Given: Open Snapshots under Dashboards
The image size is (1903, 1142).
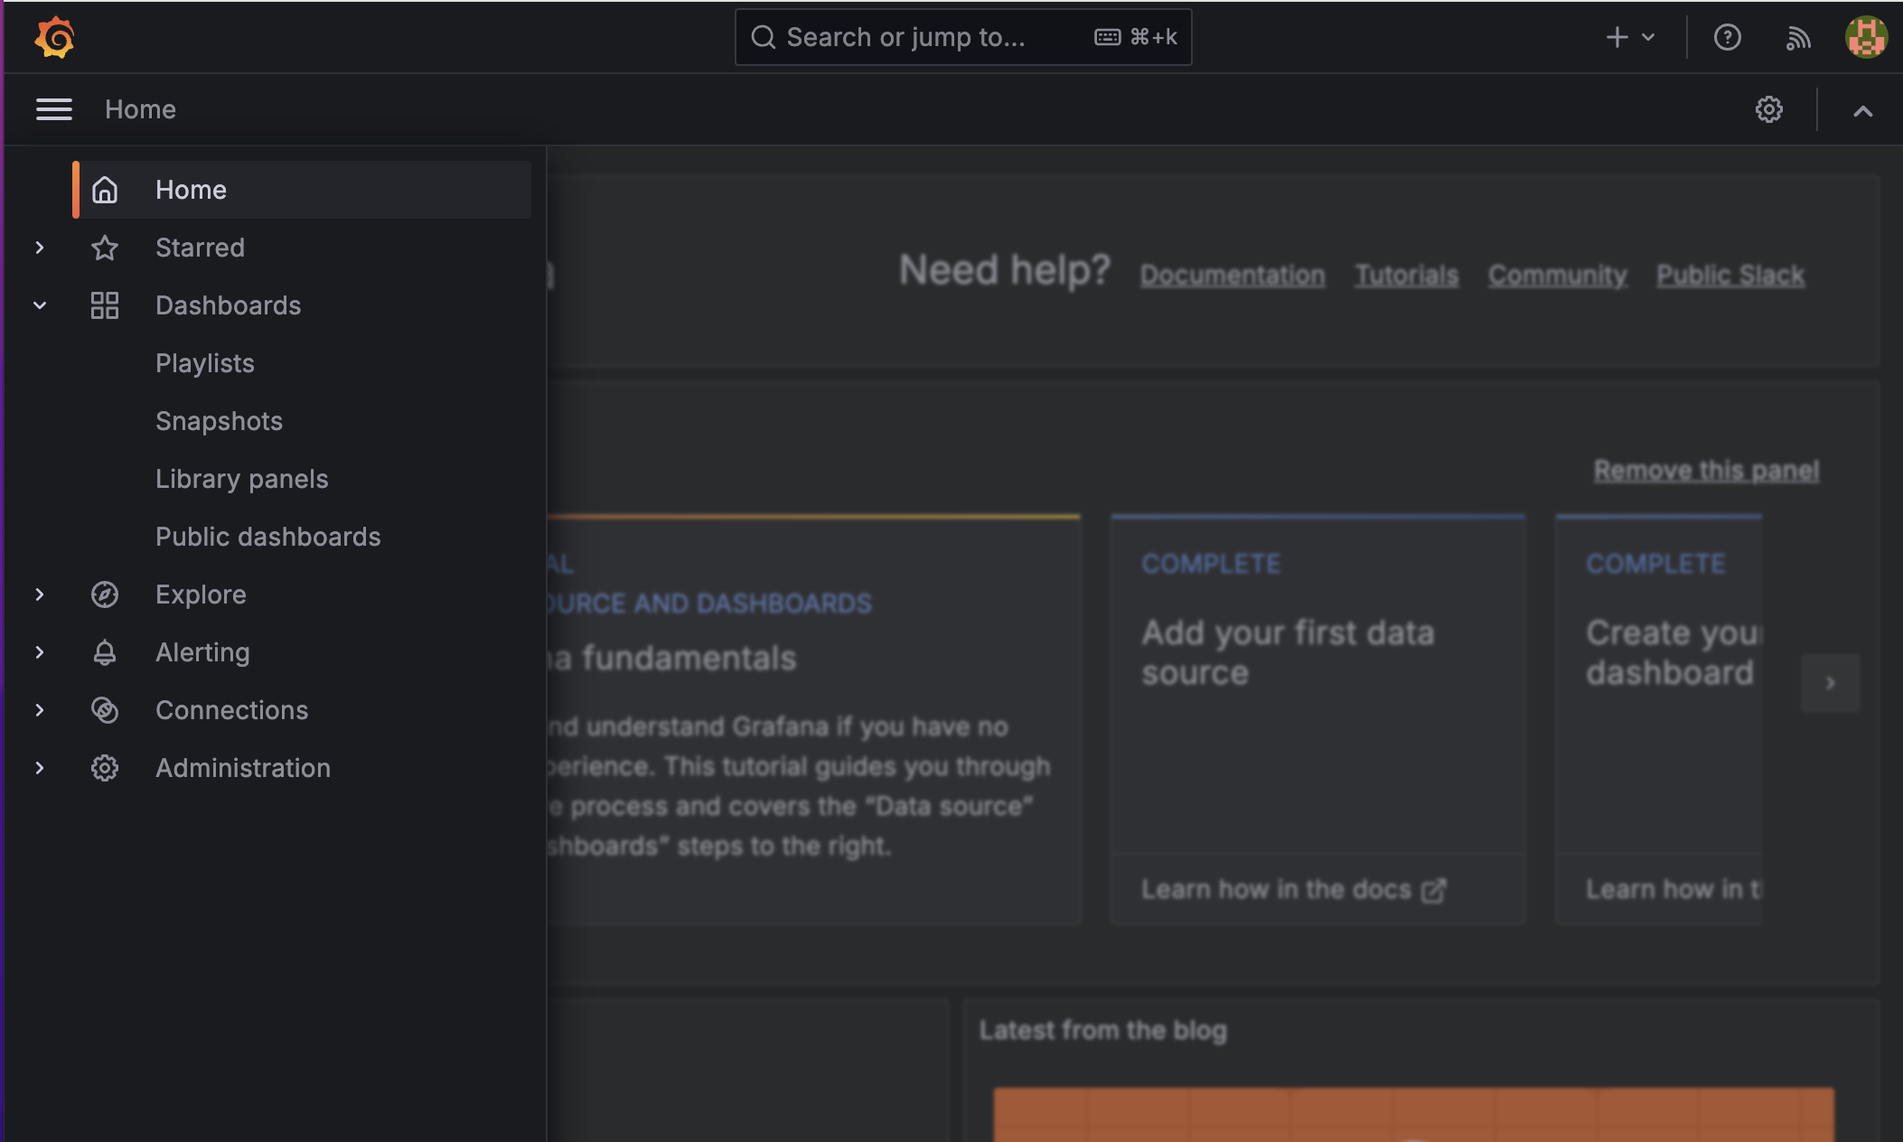Looking at the screenshot, I should [x=219, y=421].
